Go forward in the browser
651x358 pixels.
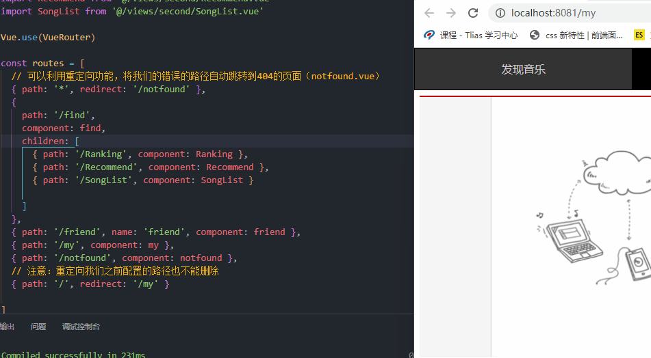(x=451, y=13)
